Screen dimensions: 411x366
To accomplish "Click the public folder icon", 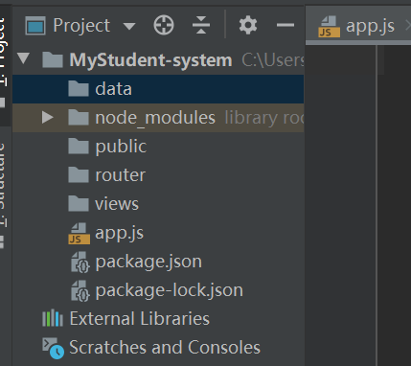I will pyautogui.click(x=79, y=146).
